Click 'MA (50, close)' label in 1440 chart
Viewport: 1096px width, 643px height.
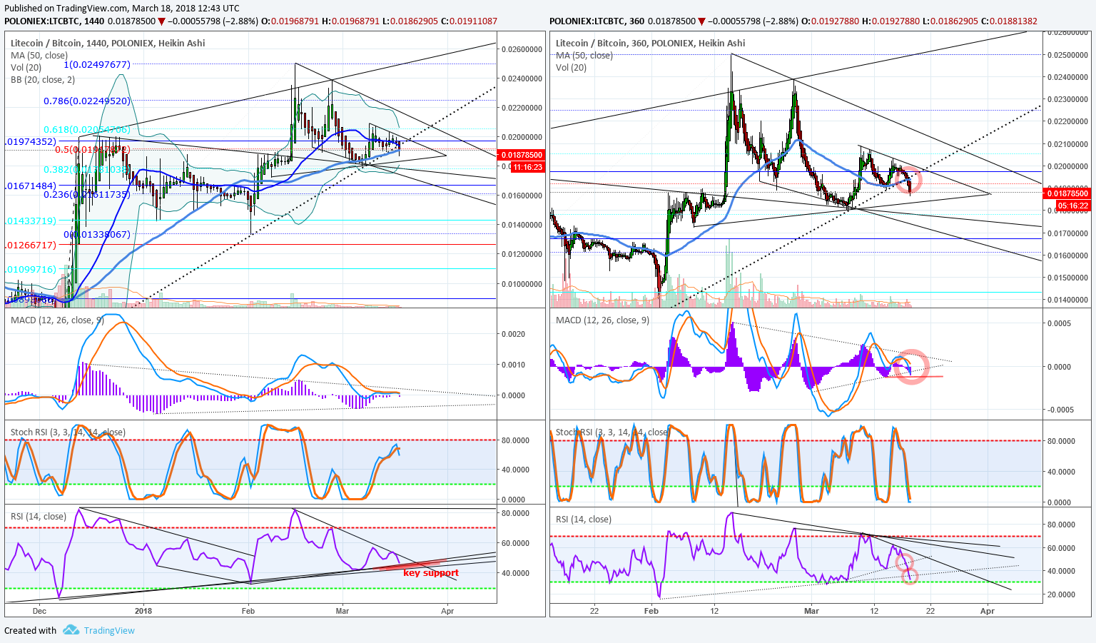[39, 56]
